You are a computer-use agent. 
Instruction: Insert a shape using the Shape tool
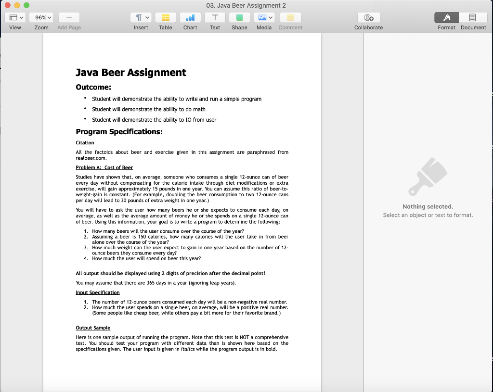(x=239, y=18)
